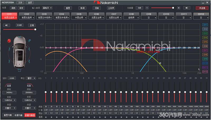Switch to the CH10 channel tab
The image size is (211, 120).
click(166, 14)
